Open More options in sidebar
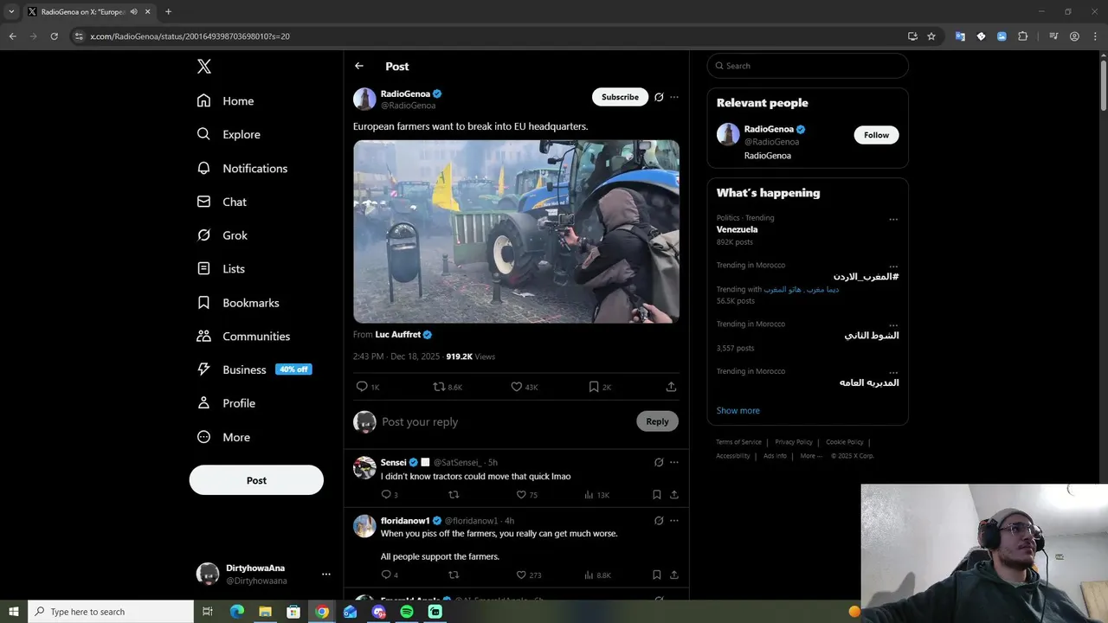 click(223, 437)
